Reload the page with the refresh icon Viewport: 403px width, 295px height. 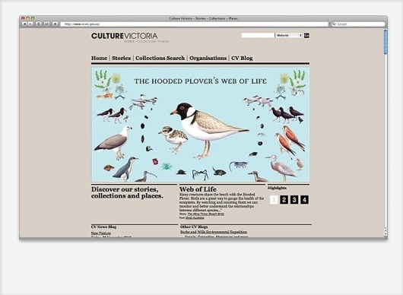[39, 24]
